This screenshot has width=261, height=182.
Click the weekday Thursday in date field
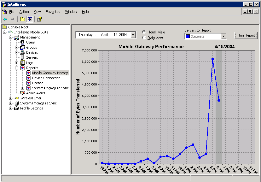[x=85, y=35]
